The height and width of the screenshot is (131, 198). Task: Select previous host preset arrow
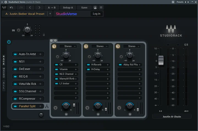point(186,2)
